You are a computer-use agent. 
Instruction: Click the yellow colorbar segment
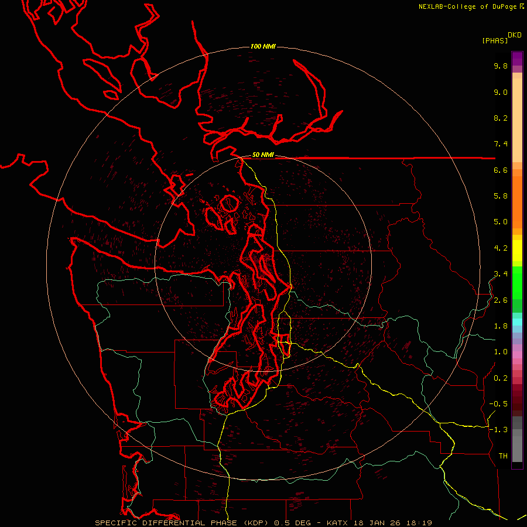pyautogui.click(x=517, y=251)
